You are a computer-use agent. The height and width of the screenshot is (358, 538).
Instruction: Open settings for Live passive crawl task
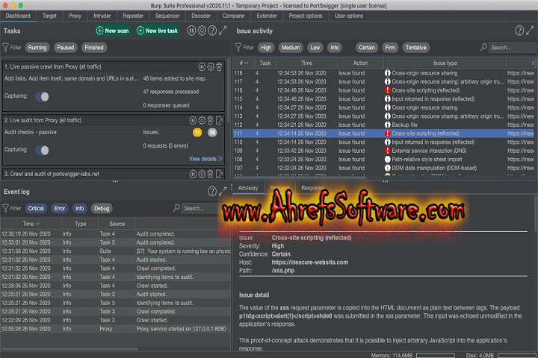point(211,67)
